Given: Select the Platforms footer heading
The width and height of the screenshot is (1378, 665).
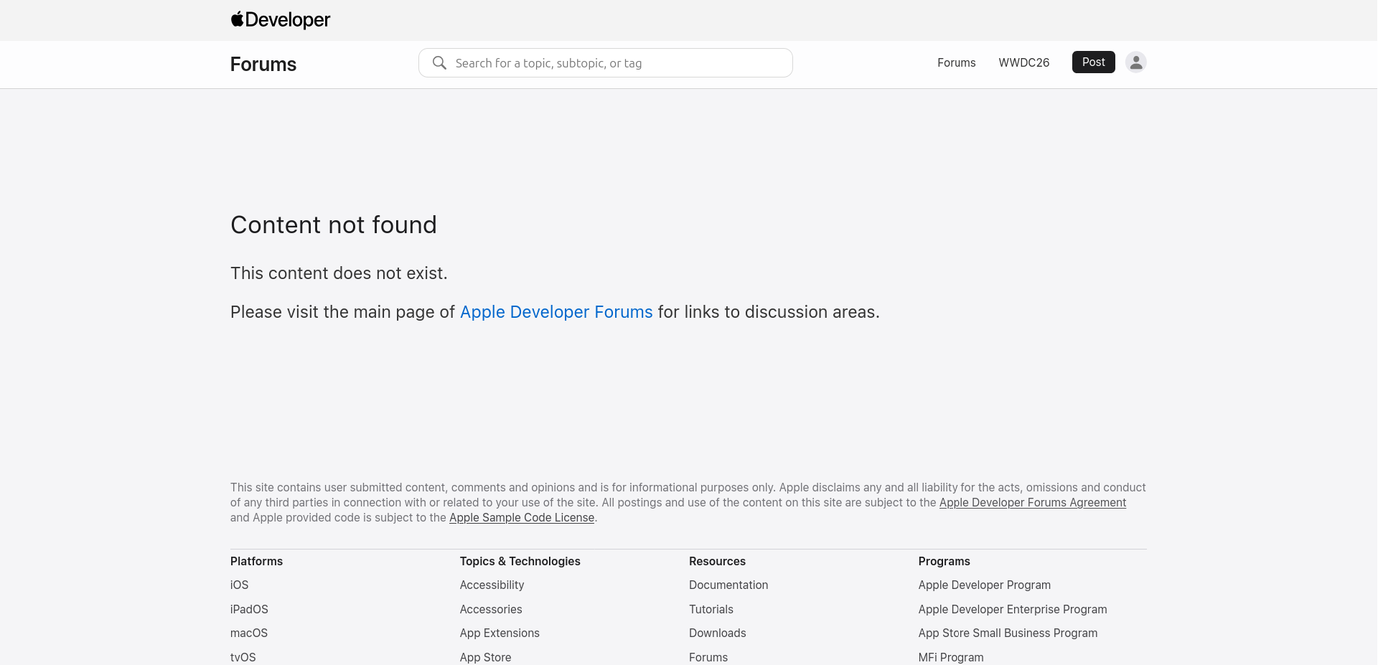Looking at the screenshot, I should tap(256, 561).
